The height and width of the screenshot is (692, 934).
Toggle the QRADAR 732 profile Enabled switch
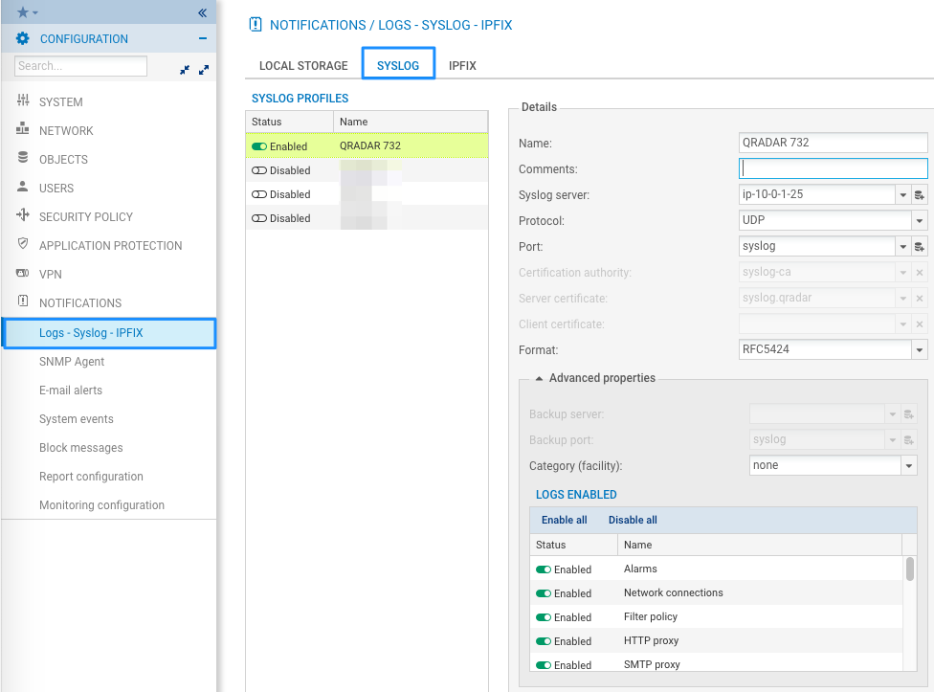pos(259,146)
